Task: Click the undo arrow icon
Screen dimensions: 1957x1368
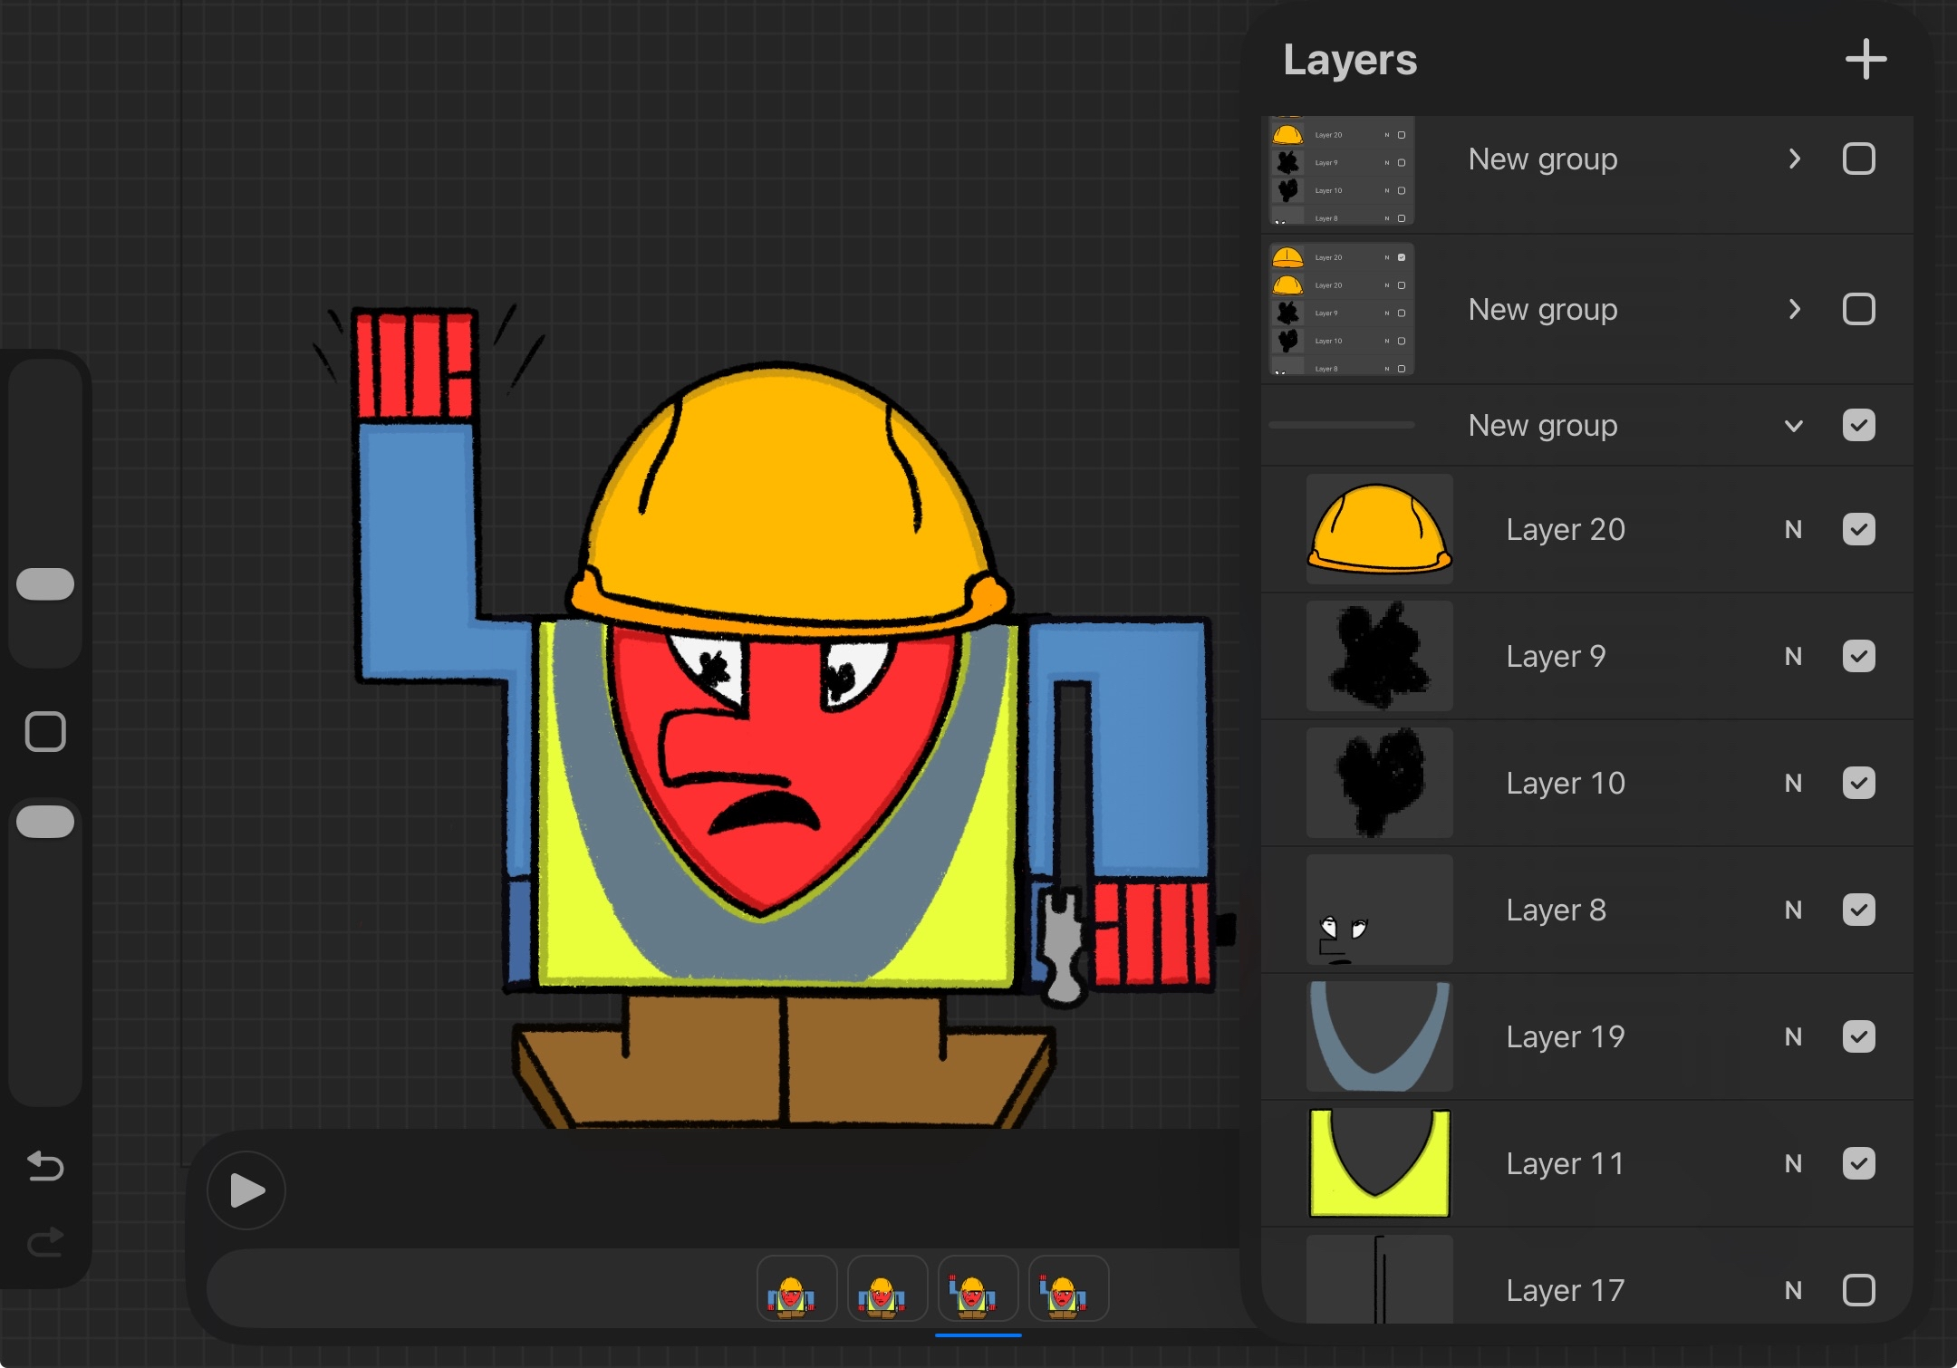Action: [x=45, y=1165]
